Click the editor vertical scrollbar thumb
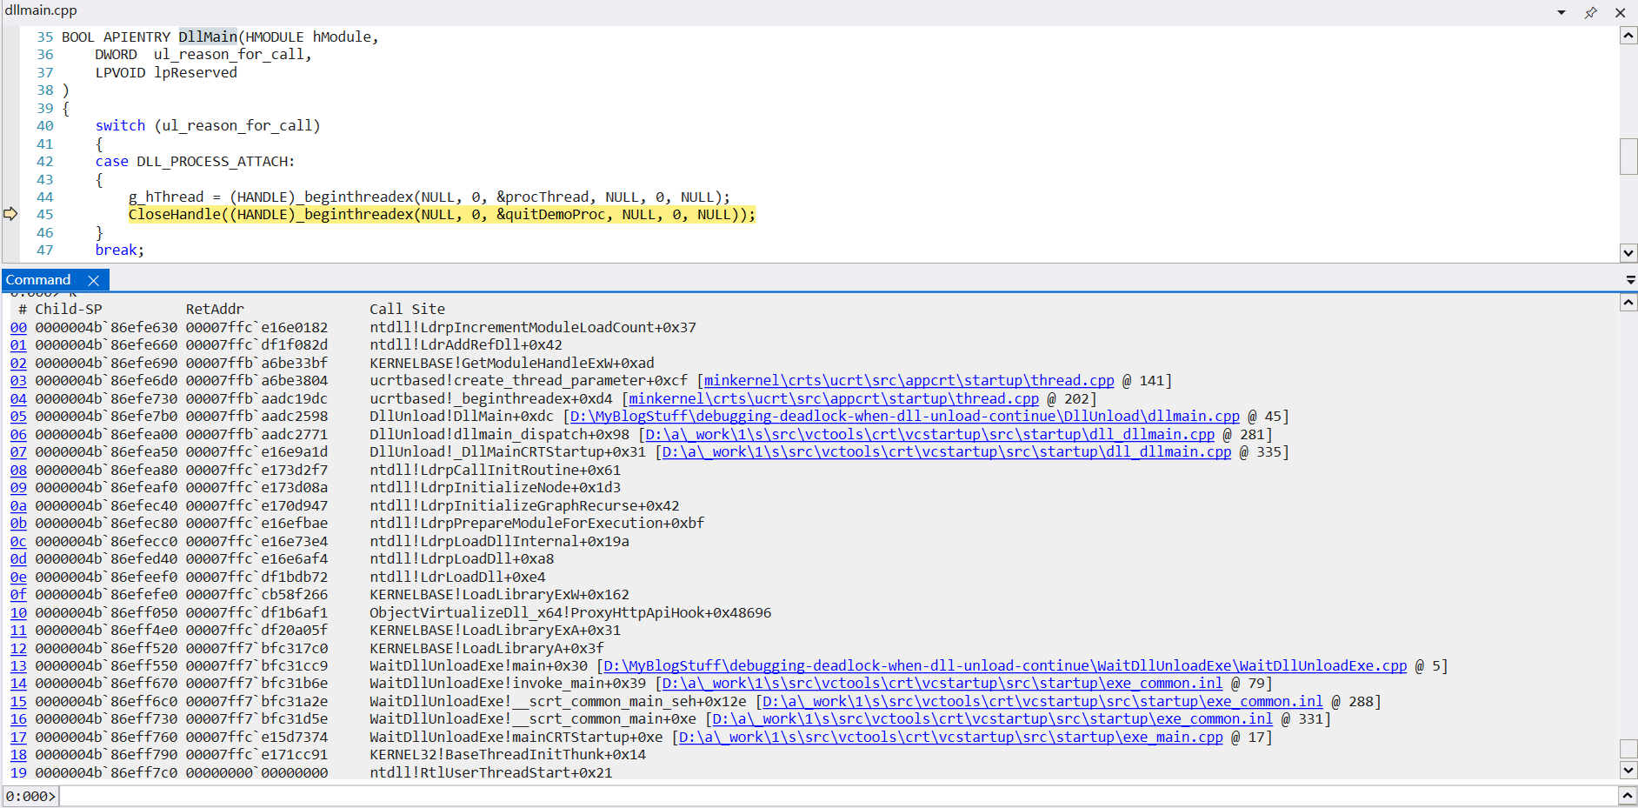Screen dimensions: 1638x808 pyautogui.click(x=1628, y=157)
